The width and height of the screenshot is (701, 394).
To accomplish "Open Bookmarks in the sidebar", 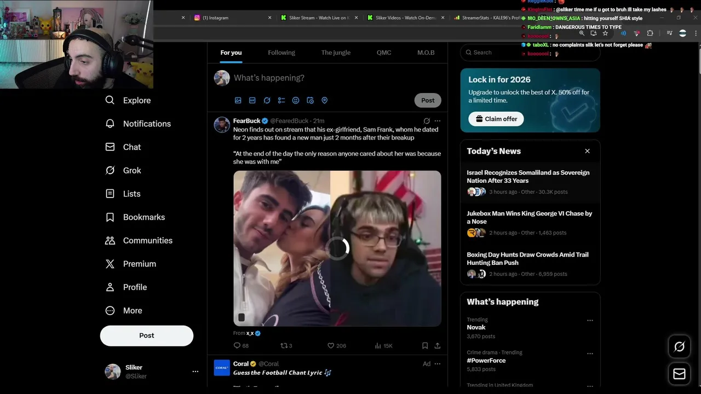I will click(x=135, y=217).
